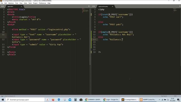Open the Help menu
Screen dimensions: 181x102
(49, 3)
